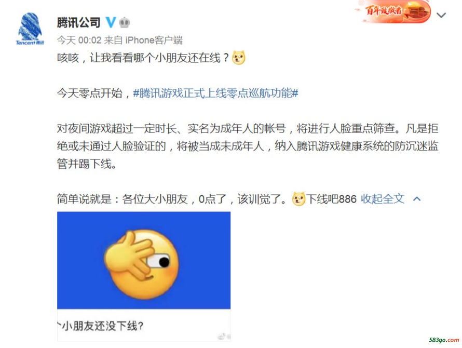Click the facepalm emoji face

(x=141, y=264)
